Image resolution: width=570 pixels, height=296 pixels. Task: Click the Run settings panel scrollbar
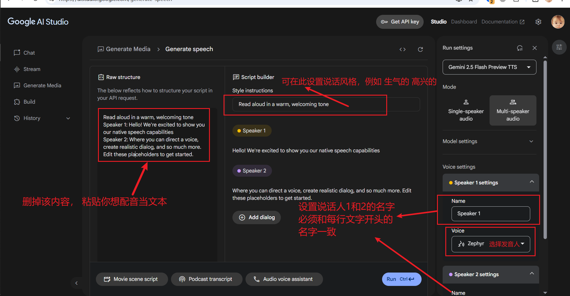click(545, 149)
